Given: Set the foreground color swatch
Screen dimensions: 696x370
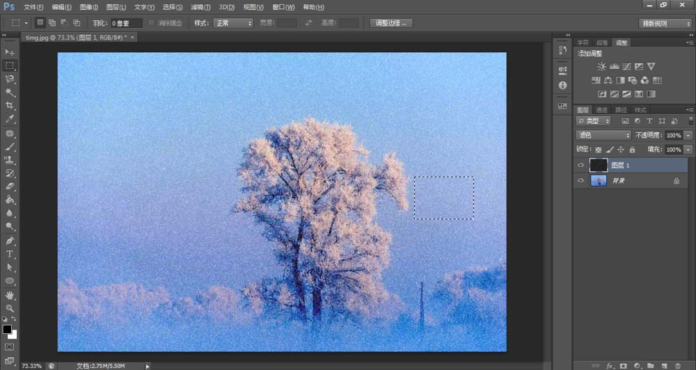Looking at the screenshot, I should [7, 329].
